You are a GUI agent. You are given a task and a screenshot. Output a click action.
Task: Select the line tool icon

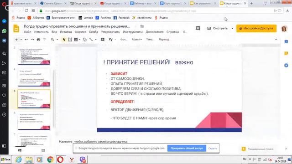91,40
